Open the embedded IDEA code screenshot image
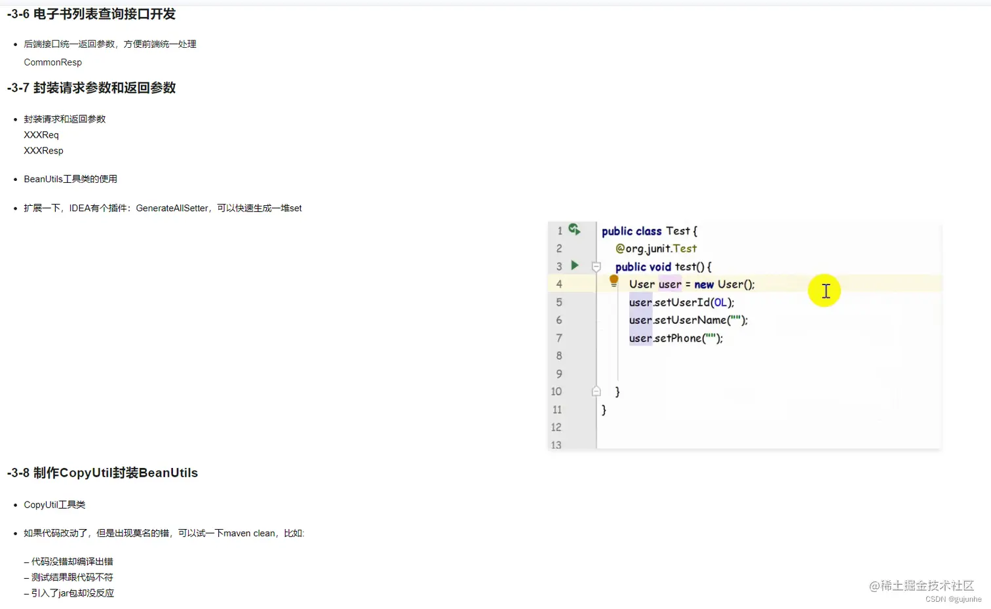The height and width of the screenshot is (609, 991). tap(745, 335)
